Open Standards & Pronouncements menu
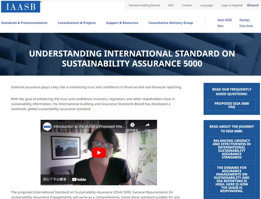261x199 pixels. pyautogui.click(x=24, y=23)
